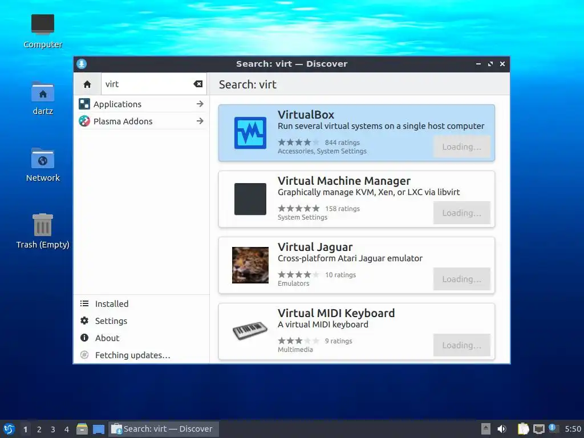Switch to workspace 4
This screenshot has width=584, height=438.
click(x=67, y=429)
